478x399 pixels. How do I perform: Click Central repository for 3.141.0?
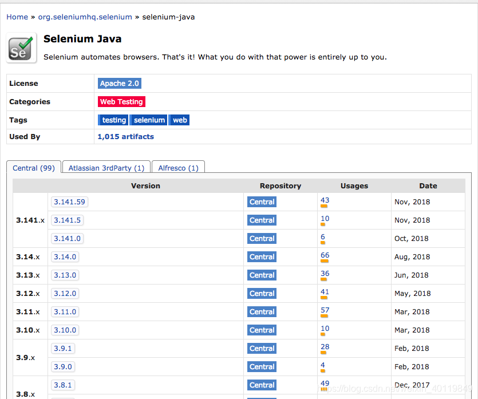pos(262,238)
